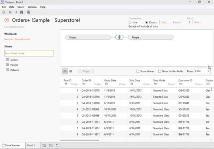This screenshot has height=149, width=214.
Task: Open the data source dropdown circle icon
Action: tap(7, 20)
